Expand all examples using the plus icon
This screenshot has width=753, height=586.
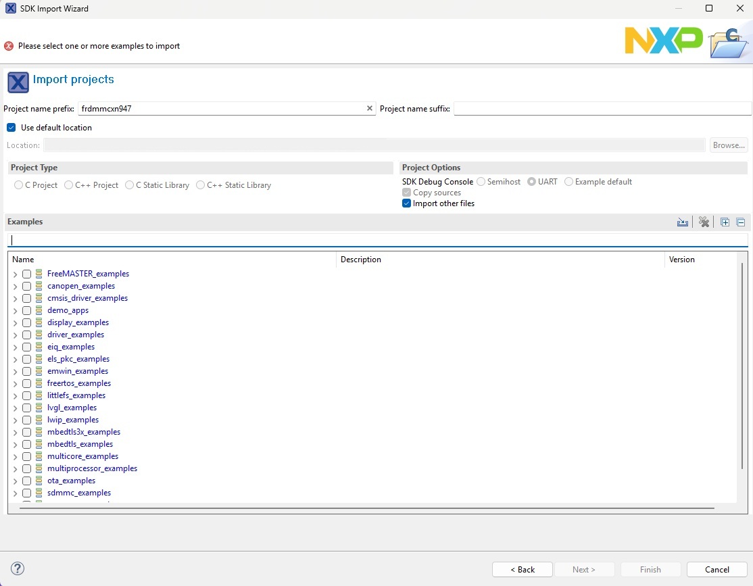click(725, 222)
